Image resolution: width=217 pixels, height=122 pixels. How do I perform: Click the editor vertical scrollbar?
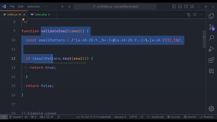(x=204, y=39)
